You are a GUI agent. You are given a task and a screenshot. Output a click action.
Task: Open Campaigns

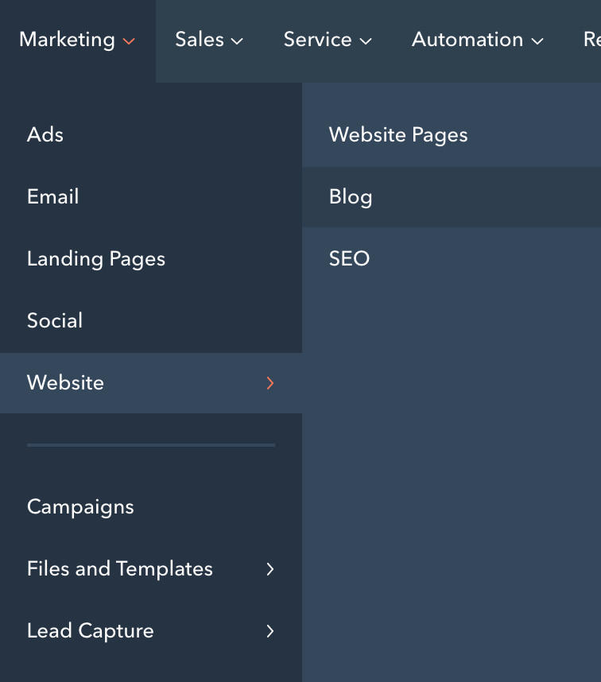(80, 506)
